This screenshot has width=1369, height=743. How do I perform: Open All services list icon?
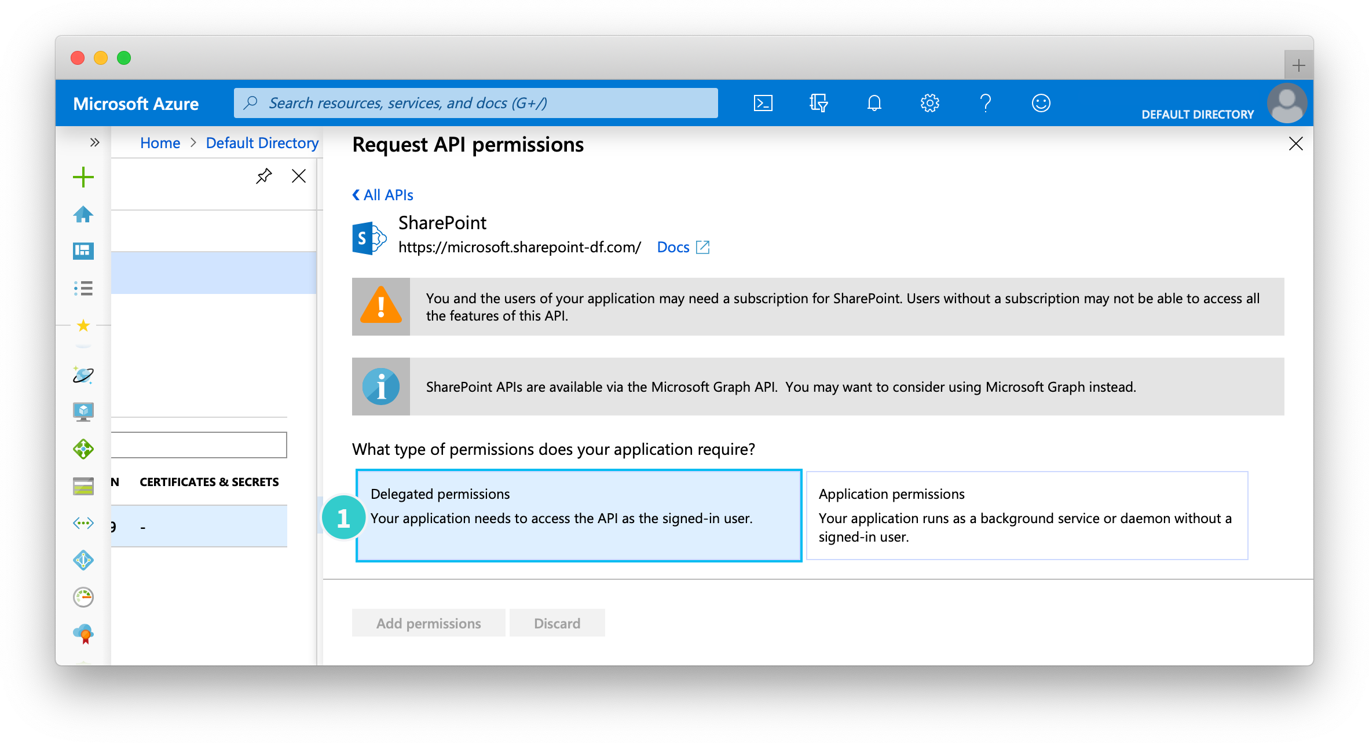point(83,288)
